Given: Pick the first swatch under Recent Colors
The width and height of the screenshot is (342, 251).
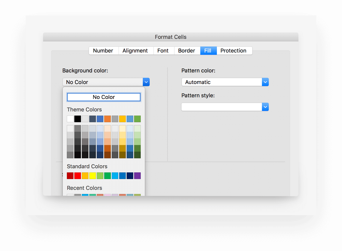Looking at the screenshot, I should (x=70, y=195).
